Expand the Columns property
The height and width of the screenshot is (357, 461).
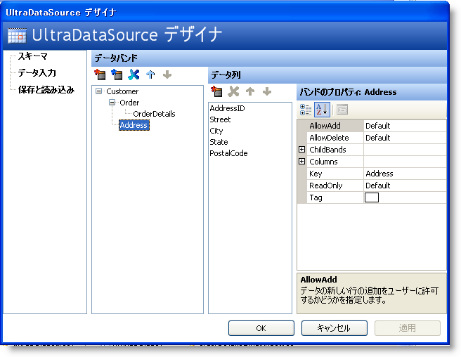click(301, 162)
